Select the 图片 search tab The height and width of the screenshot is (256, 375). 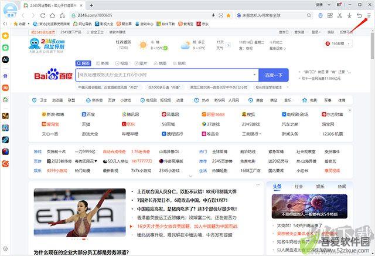tap(141, 63)
